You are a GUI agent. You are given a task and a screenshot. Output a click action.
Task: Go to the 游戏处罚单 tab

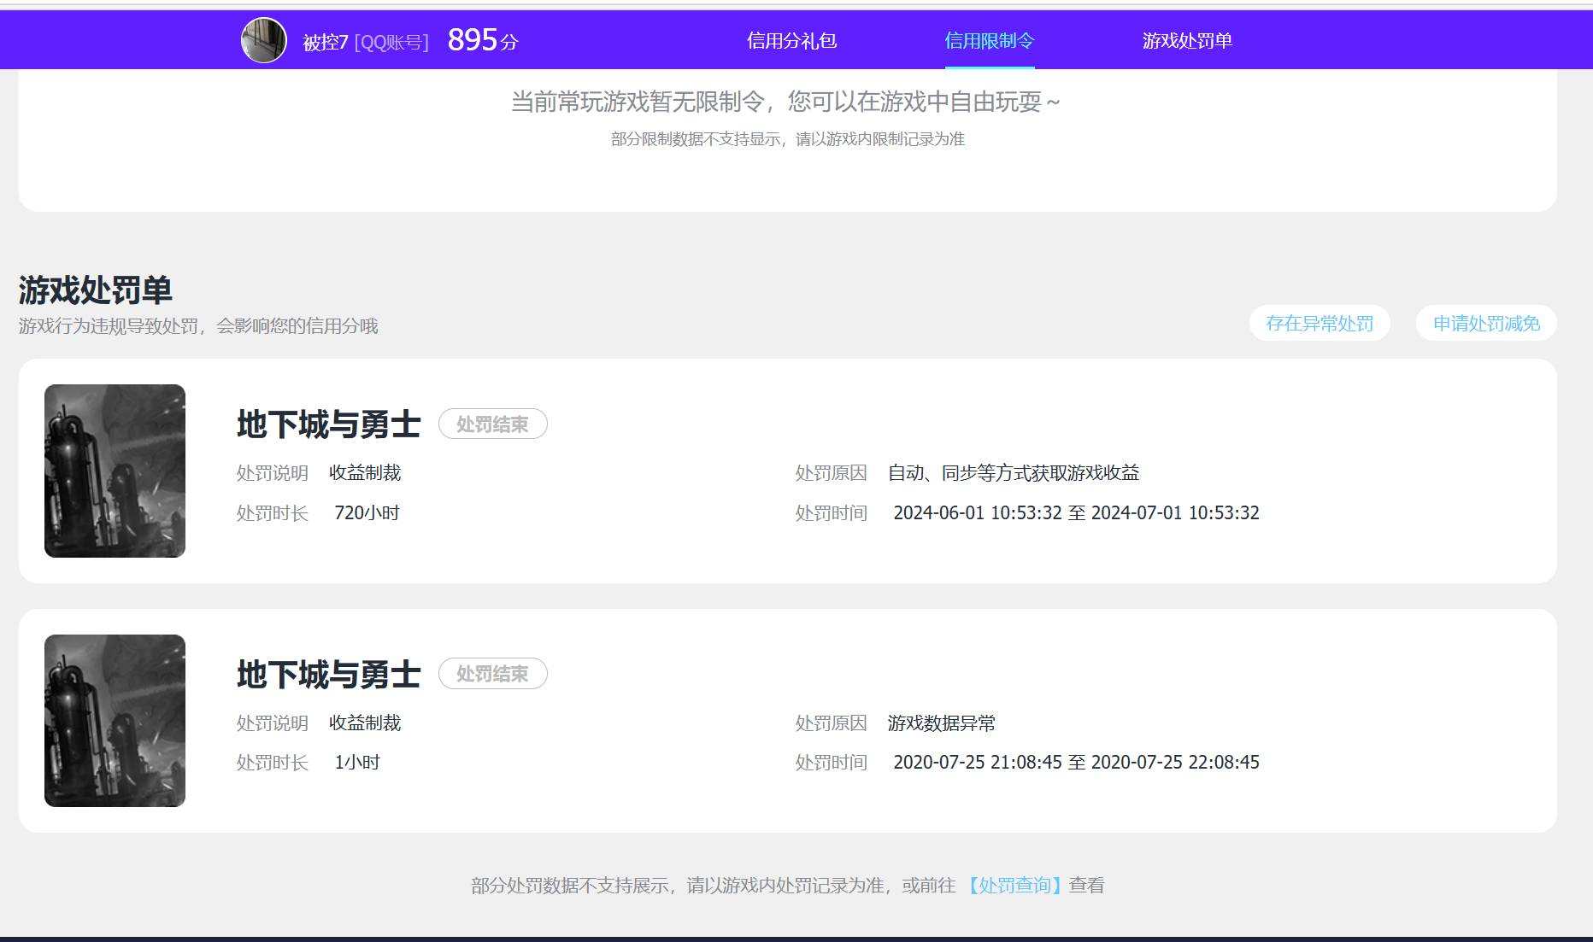[1187, 40]
